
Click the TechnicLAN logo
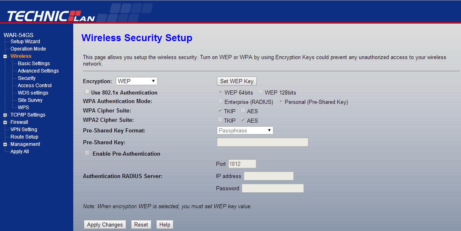pos(50,16)
